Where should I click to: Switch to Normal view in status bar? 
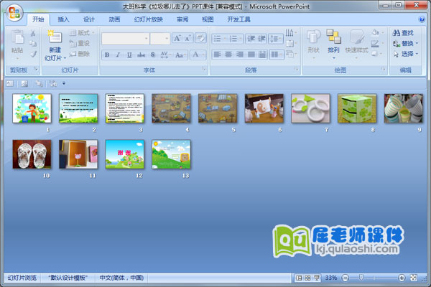pos(299,278)
